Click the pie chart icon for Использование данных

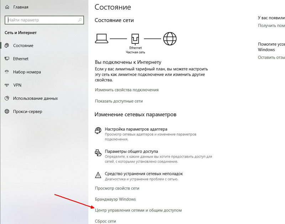pyautogui.click(x=7, y=98)
